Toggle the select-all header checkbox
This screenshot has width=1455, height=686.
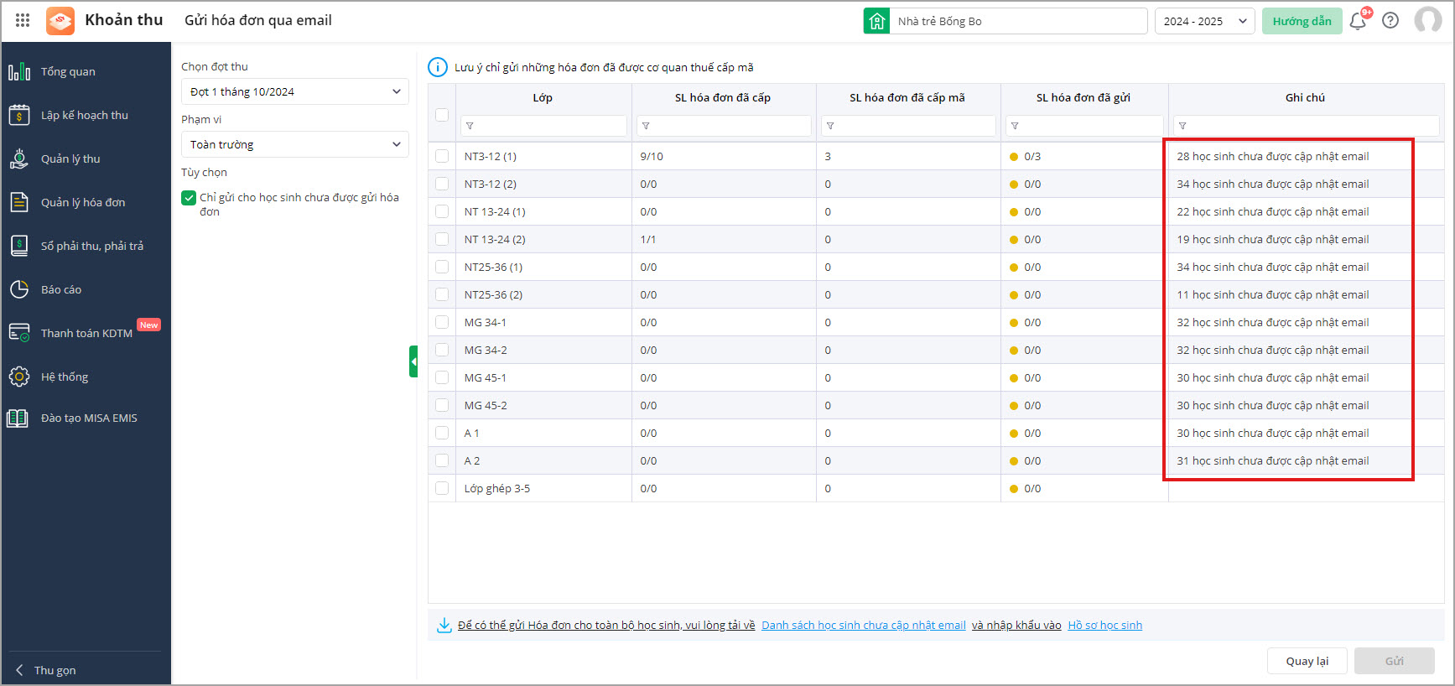click(x=442, y=115)
